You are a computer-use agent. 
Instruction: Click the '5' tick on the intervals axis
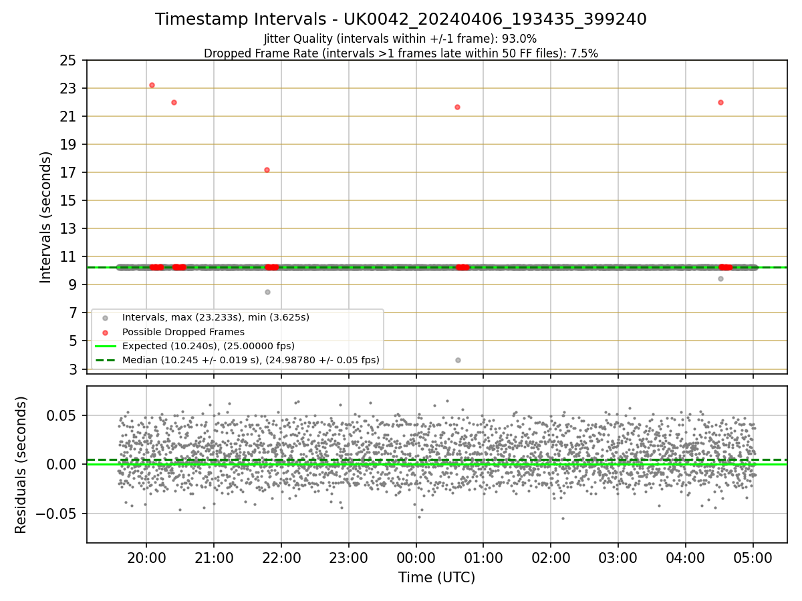73,341
